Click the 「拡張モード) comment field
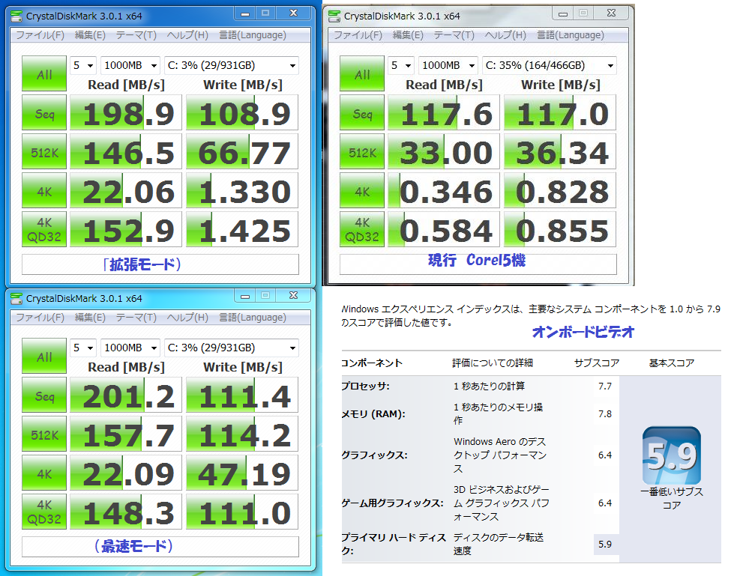 point(160,264)
